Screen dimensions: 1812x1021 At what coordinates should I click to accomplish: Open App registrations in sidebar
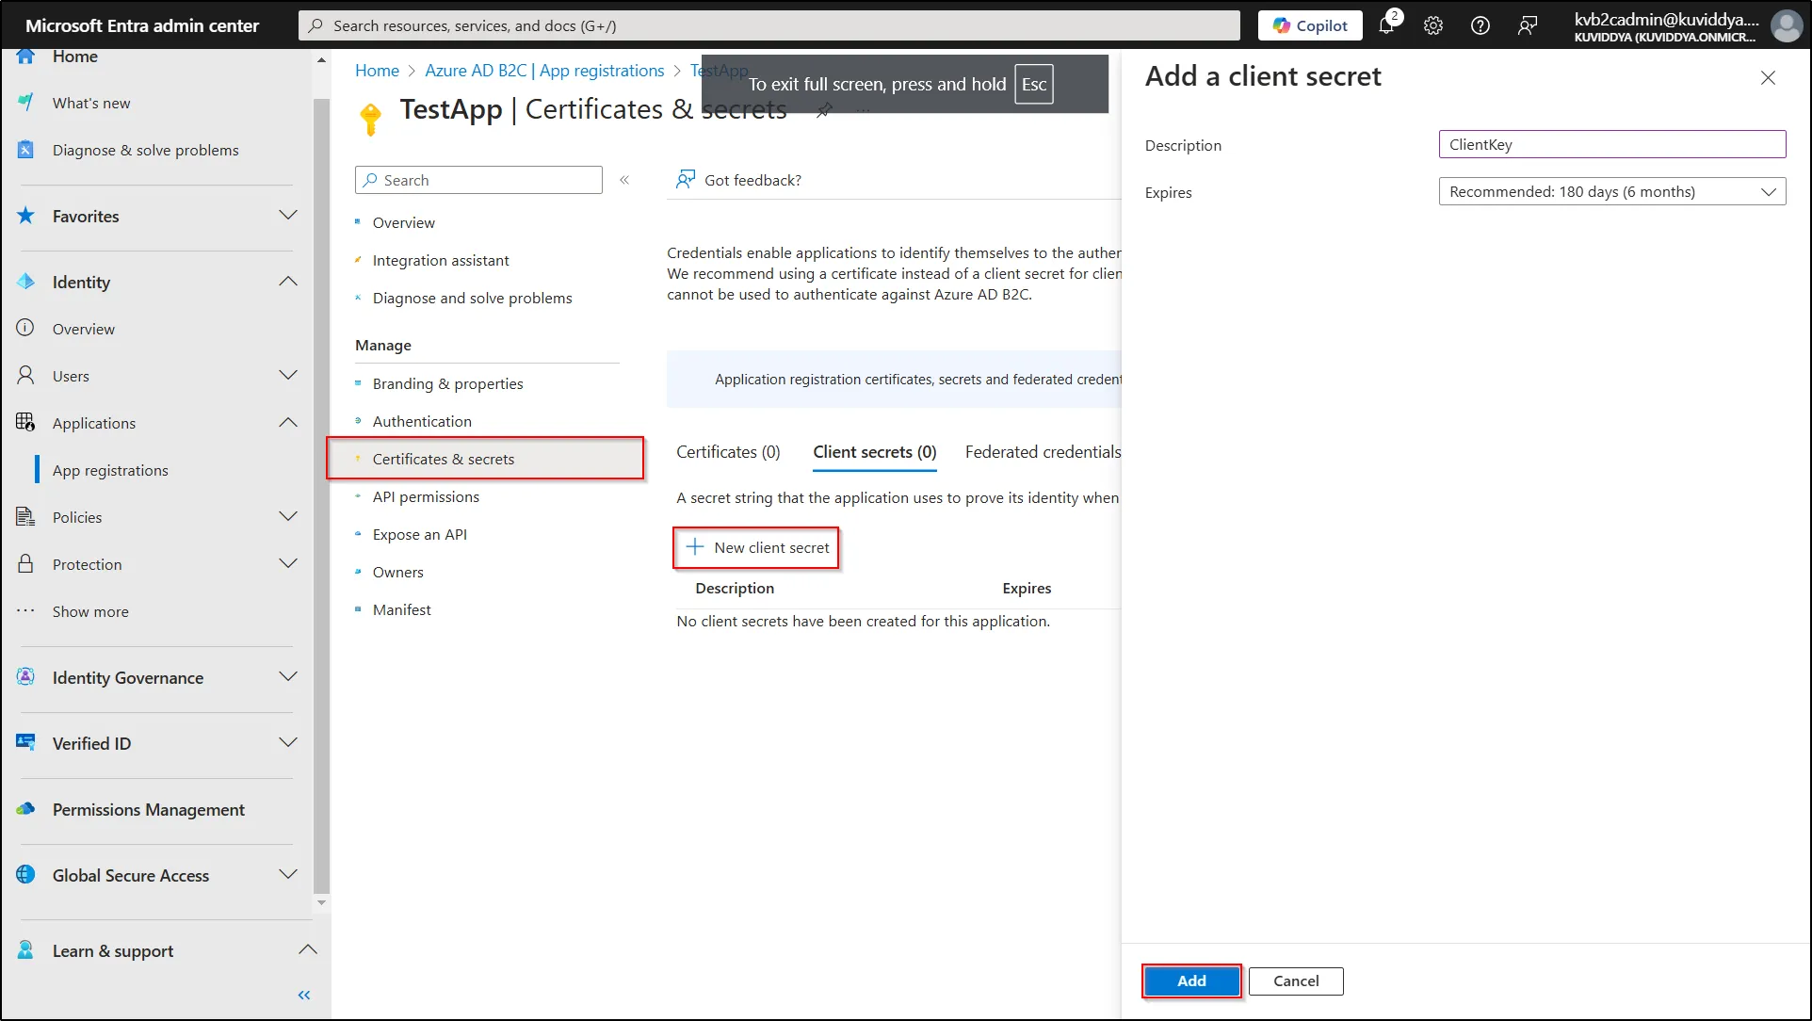pyautogui.click(x=110, y=470)
